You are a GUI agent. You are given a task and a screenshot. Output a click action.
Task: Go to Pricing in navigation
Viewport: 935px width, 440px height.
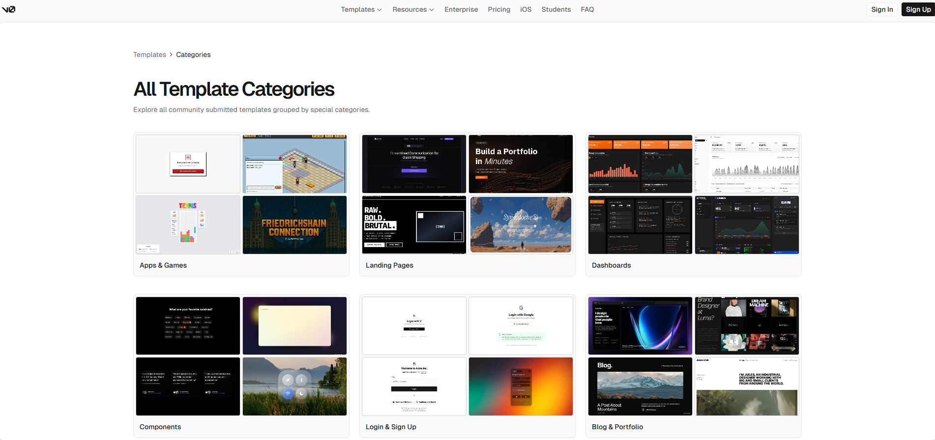point(499,9)
